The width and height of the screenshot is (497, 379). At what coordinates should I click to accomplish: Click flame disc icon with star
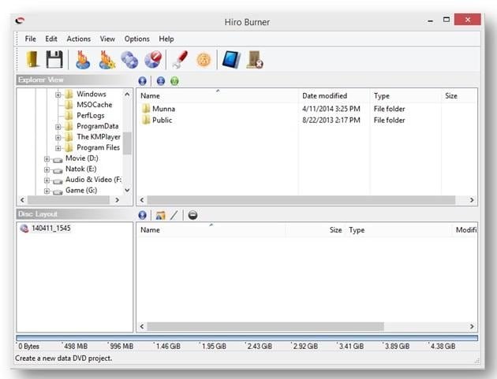pos(106,59)
